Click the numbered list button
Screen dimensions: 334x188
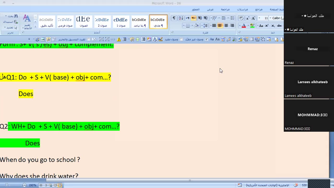pyautogui.click(x=223, y=18)
